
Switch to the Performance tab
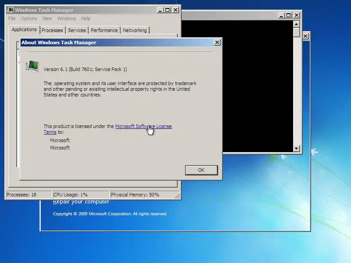[104, 30]
